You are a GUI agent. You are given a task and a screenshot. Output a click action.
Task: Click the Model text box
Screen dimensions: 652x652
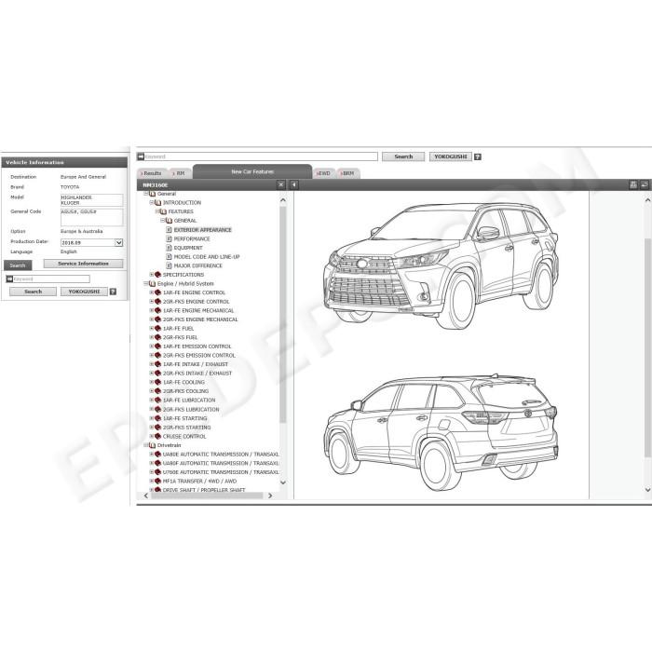click(91, 200)
